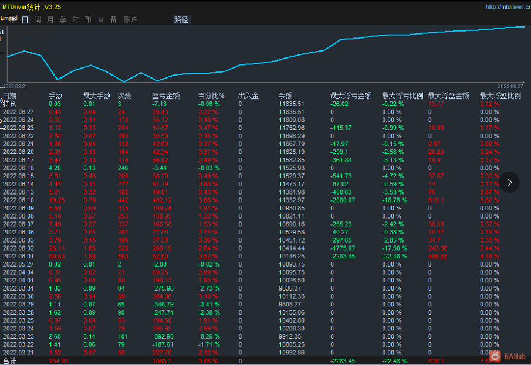Click the chart end date 2022.06.27 label
The width and height of the screenshot is (531, 365).
pyautogui.click(x=510, y=87)
